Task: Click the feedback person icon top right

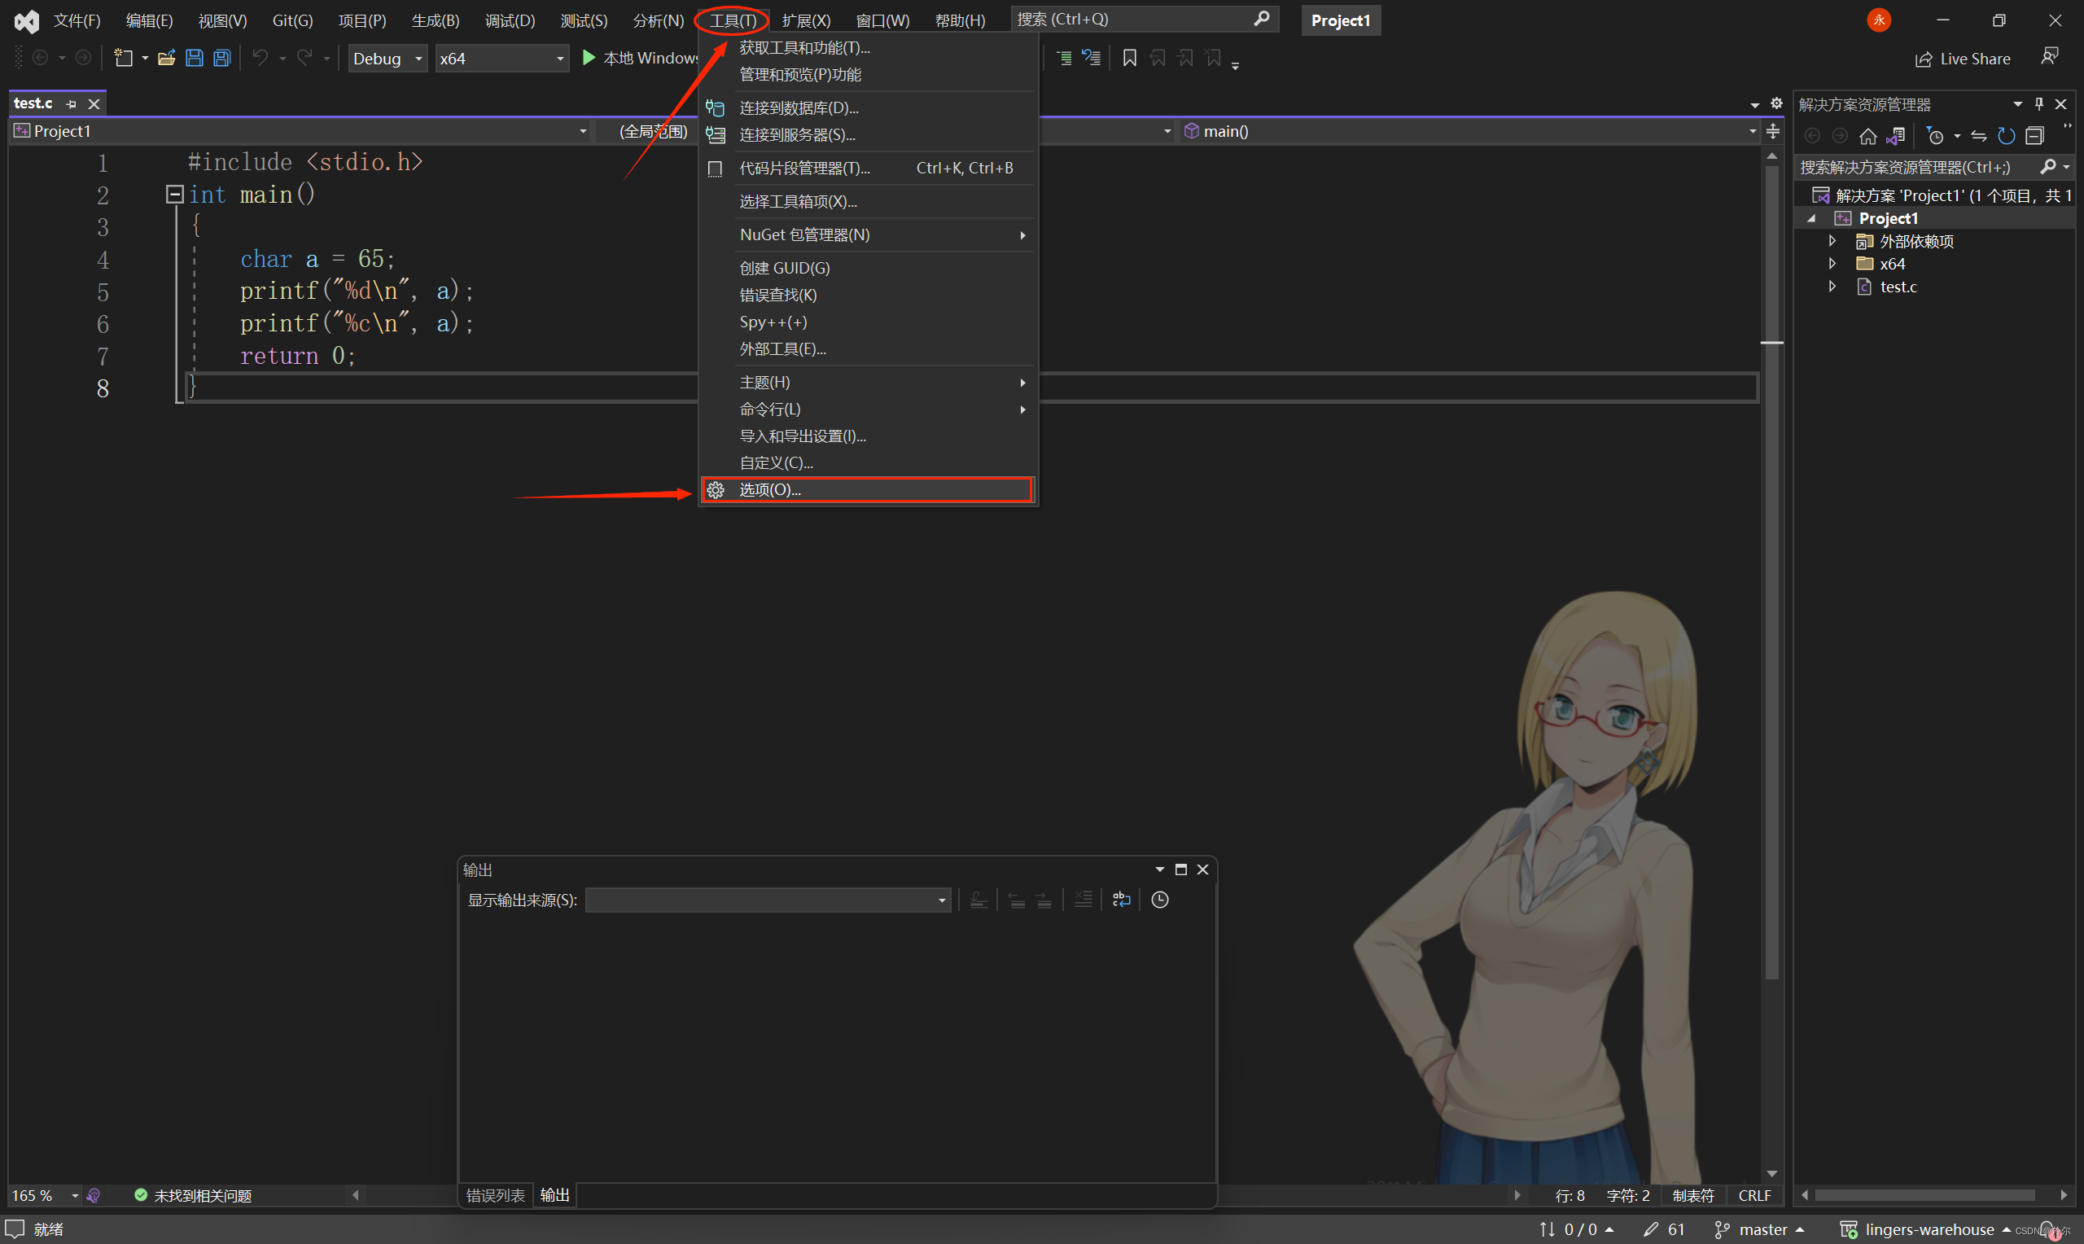Action: tap(2050, 57)
